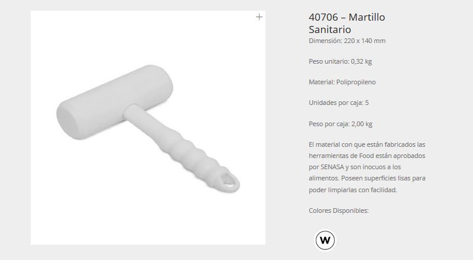The image size is (473, 260).
Task: Click the plus icon to enlarge product image
Action: pos(259,17)
